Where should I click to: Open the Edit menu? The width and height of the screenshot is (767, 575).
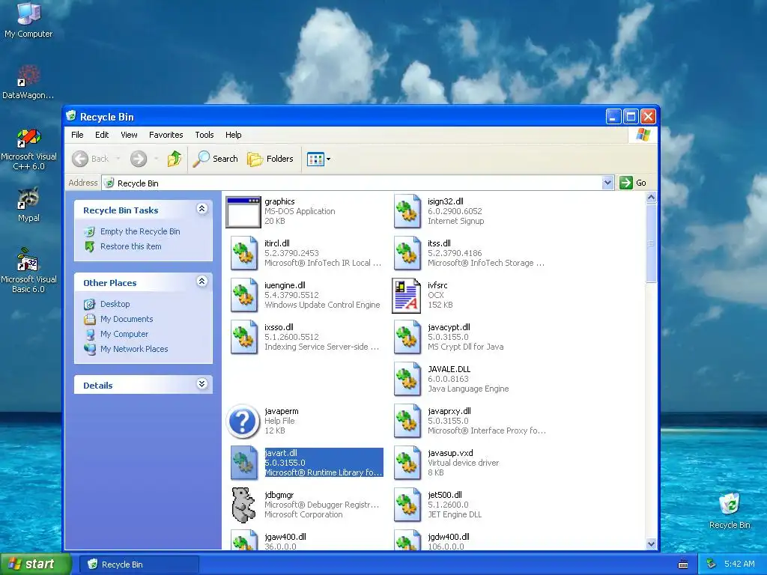[x=102, y=135]
